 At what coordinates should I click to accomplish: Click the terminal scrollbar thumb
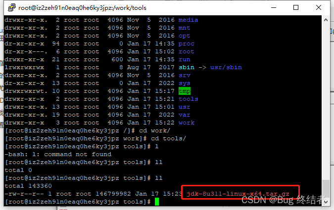tap(326, 189)
